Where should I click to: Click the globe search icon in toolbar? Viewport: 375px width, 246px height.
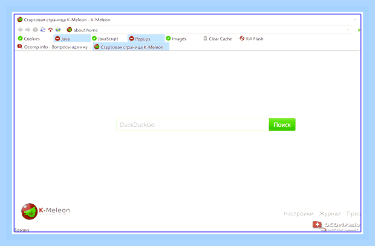[x=58, y=30]
